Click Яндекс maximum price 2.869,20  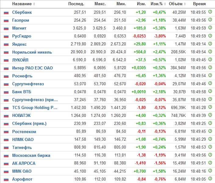click(98, 44)
